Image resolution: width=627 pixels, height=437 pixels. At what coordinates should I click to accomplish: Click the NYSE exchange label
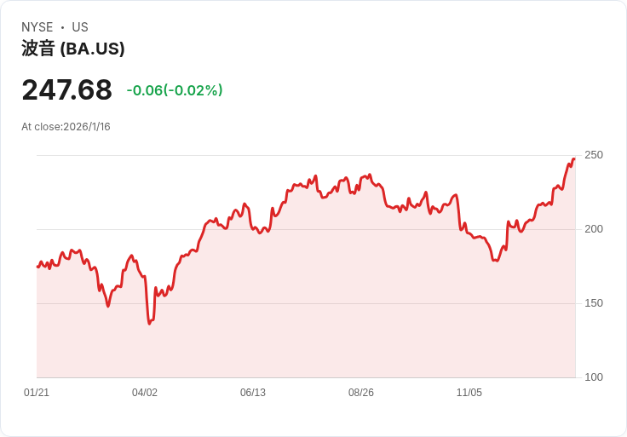[37, 27]
